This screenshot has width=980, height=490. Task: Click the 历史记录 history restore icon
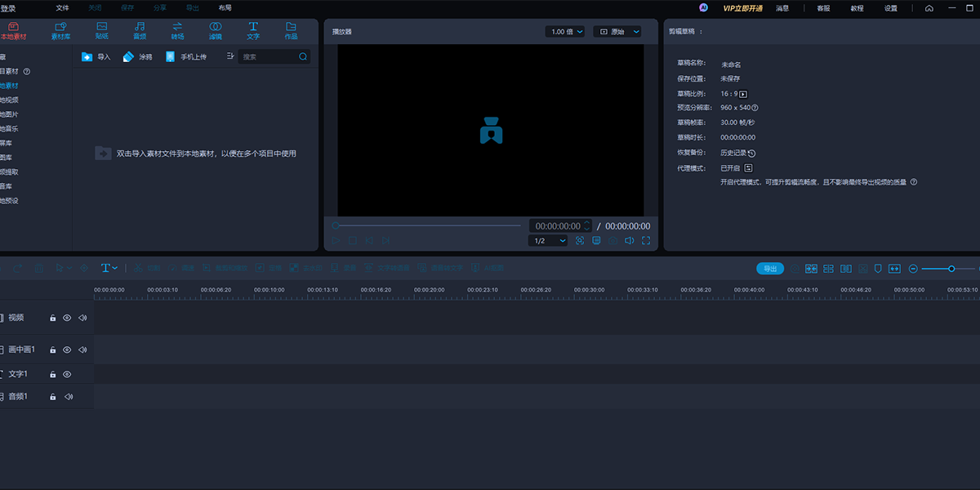[x=751, y=153]
